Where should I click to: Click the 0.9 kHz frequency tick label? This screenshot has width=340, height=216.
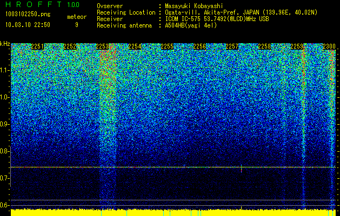click(4, 124)
